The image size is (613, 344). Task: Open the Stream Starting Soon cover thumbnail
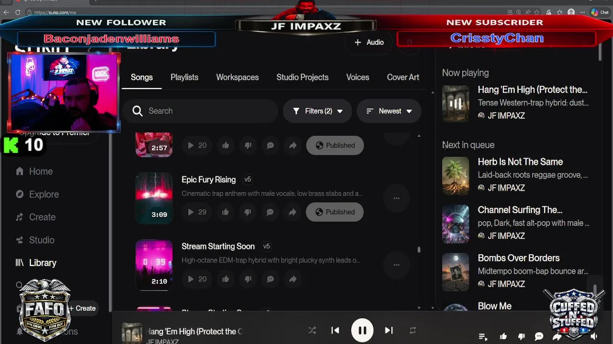[154, 265]
